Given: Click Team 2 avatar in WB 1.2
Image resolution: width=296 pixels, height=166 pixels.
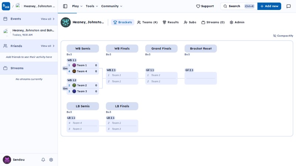Looking at the screenshot, I should tap(74, 85).
